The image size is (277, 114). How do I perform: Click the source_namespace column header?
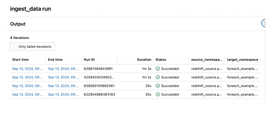tap(207, 60)
